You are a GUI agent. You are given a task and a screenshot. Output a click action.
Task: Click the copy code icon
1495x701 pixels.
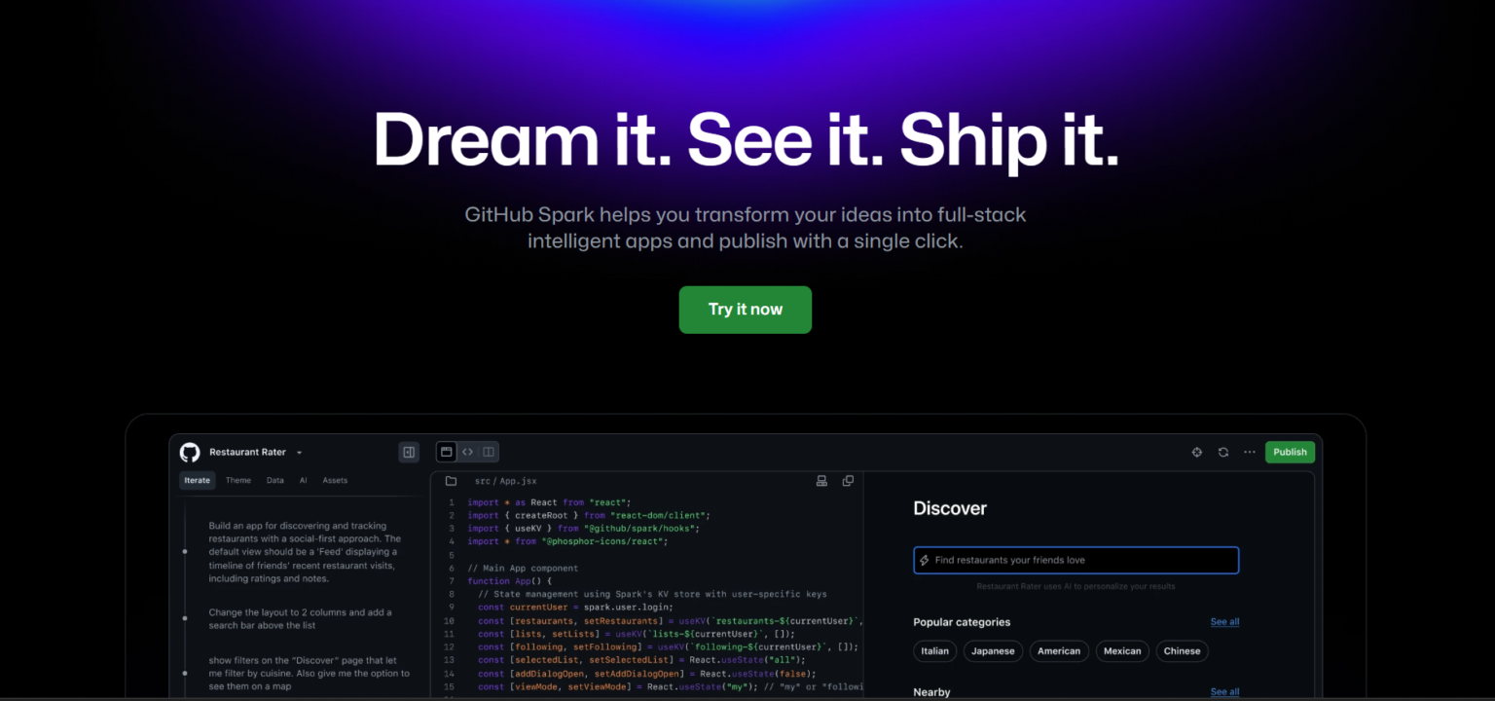click(848, 481)
